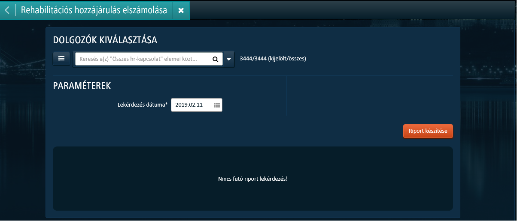The height and width of the screenshot is (221, 517).
Task: Click the magnifier search icon
Action: tap(215, 59)
